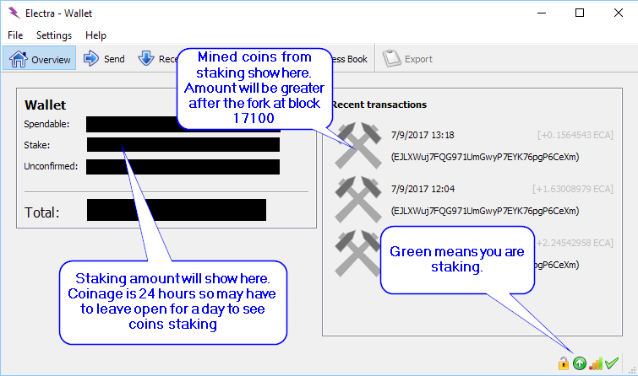Maximize the Electra wallet window
Viewport: 638px width, 376px height.
580,13
